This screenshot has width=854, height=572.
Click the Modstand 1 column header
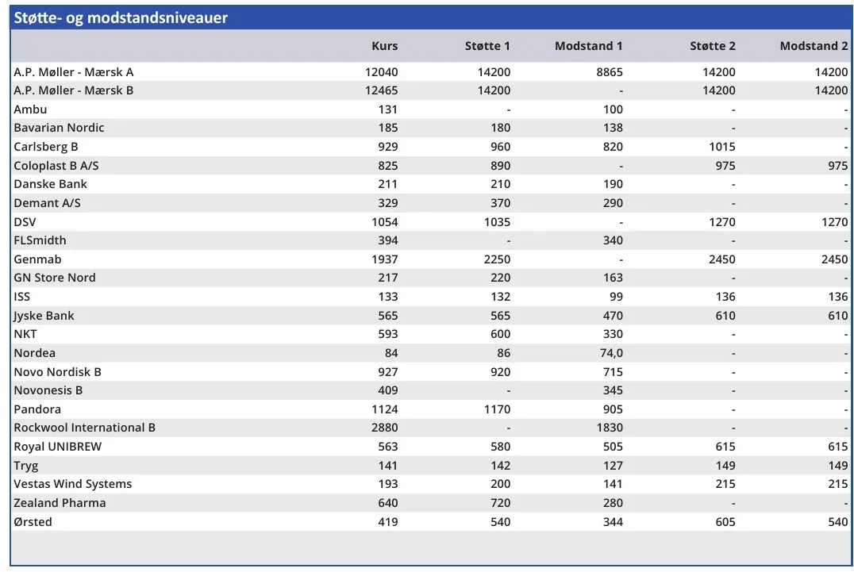tap(588, 46)
